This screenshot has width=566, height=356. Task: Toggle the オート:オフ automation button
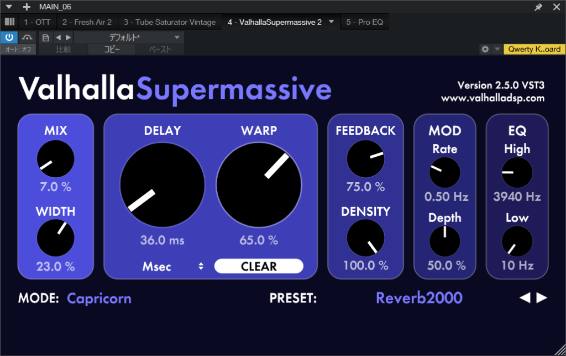19,50
